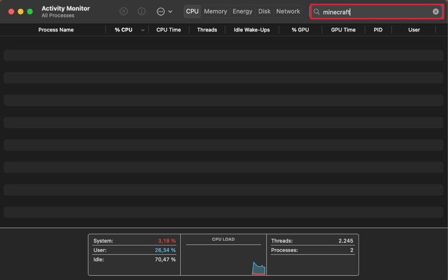The image size is (448, 280).
Task: Sort by CPU Time column
Action: pos(168,30)
